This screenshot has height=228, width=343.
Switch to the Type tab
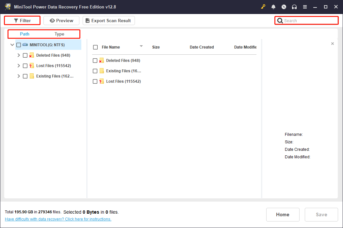click(x=59, y=34)
